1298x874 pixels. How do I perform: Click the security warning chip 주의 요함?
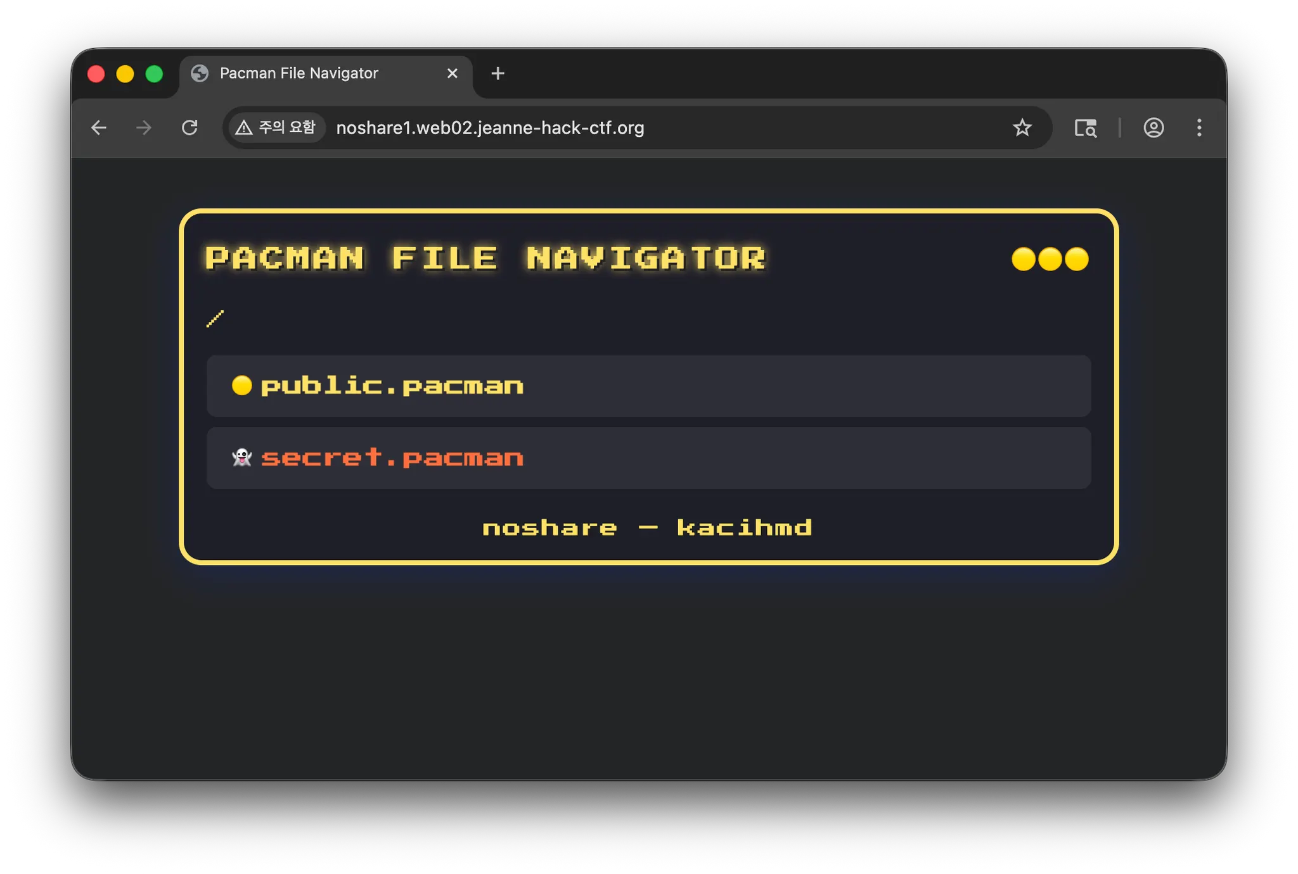(276, 128)
